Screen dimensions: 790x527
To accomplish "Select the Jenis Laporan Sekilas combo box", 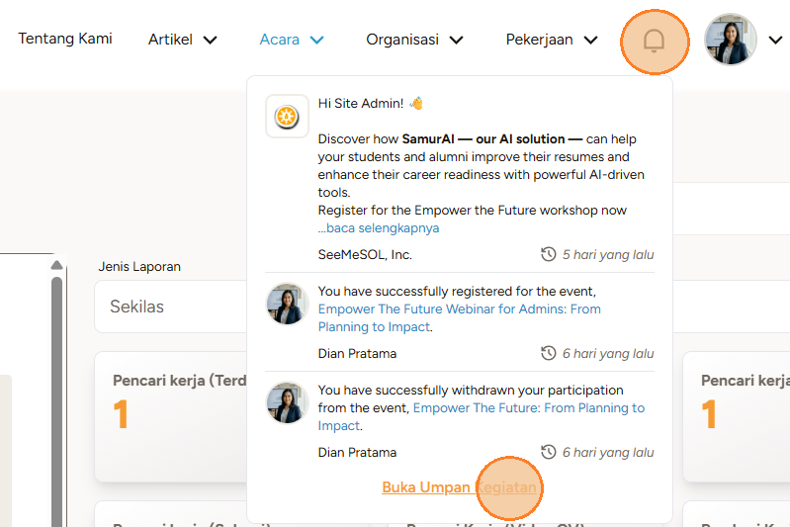I will (x=170, y=307).
